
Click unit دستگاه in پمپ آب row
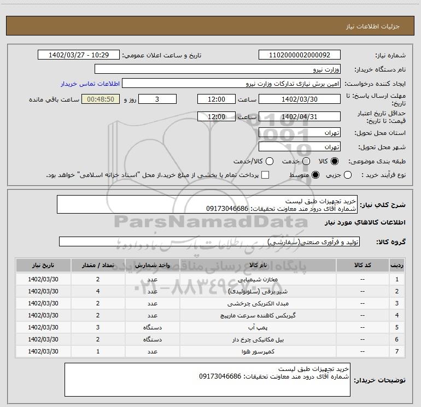click(x=152, y=328)
